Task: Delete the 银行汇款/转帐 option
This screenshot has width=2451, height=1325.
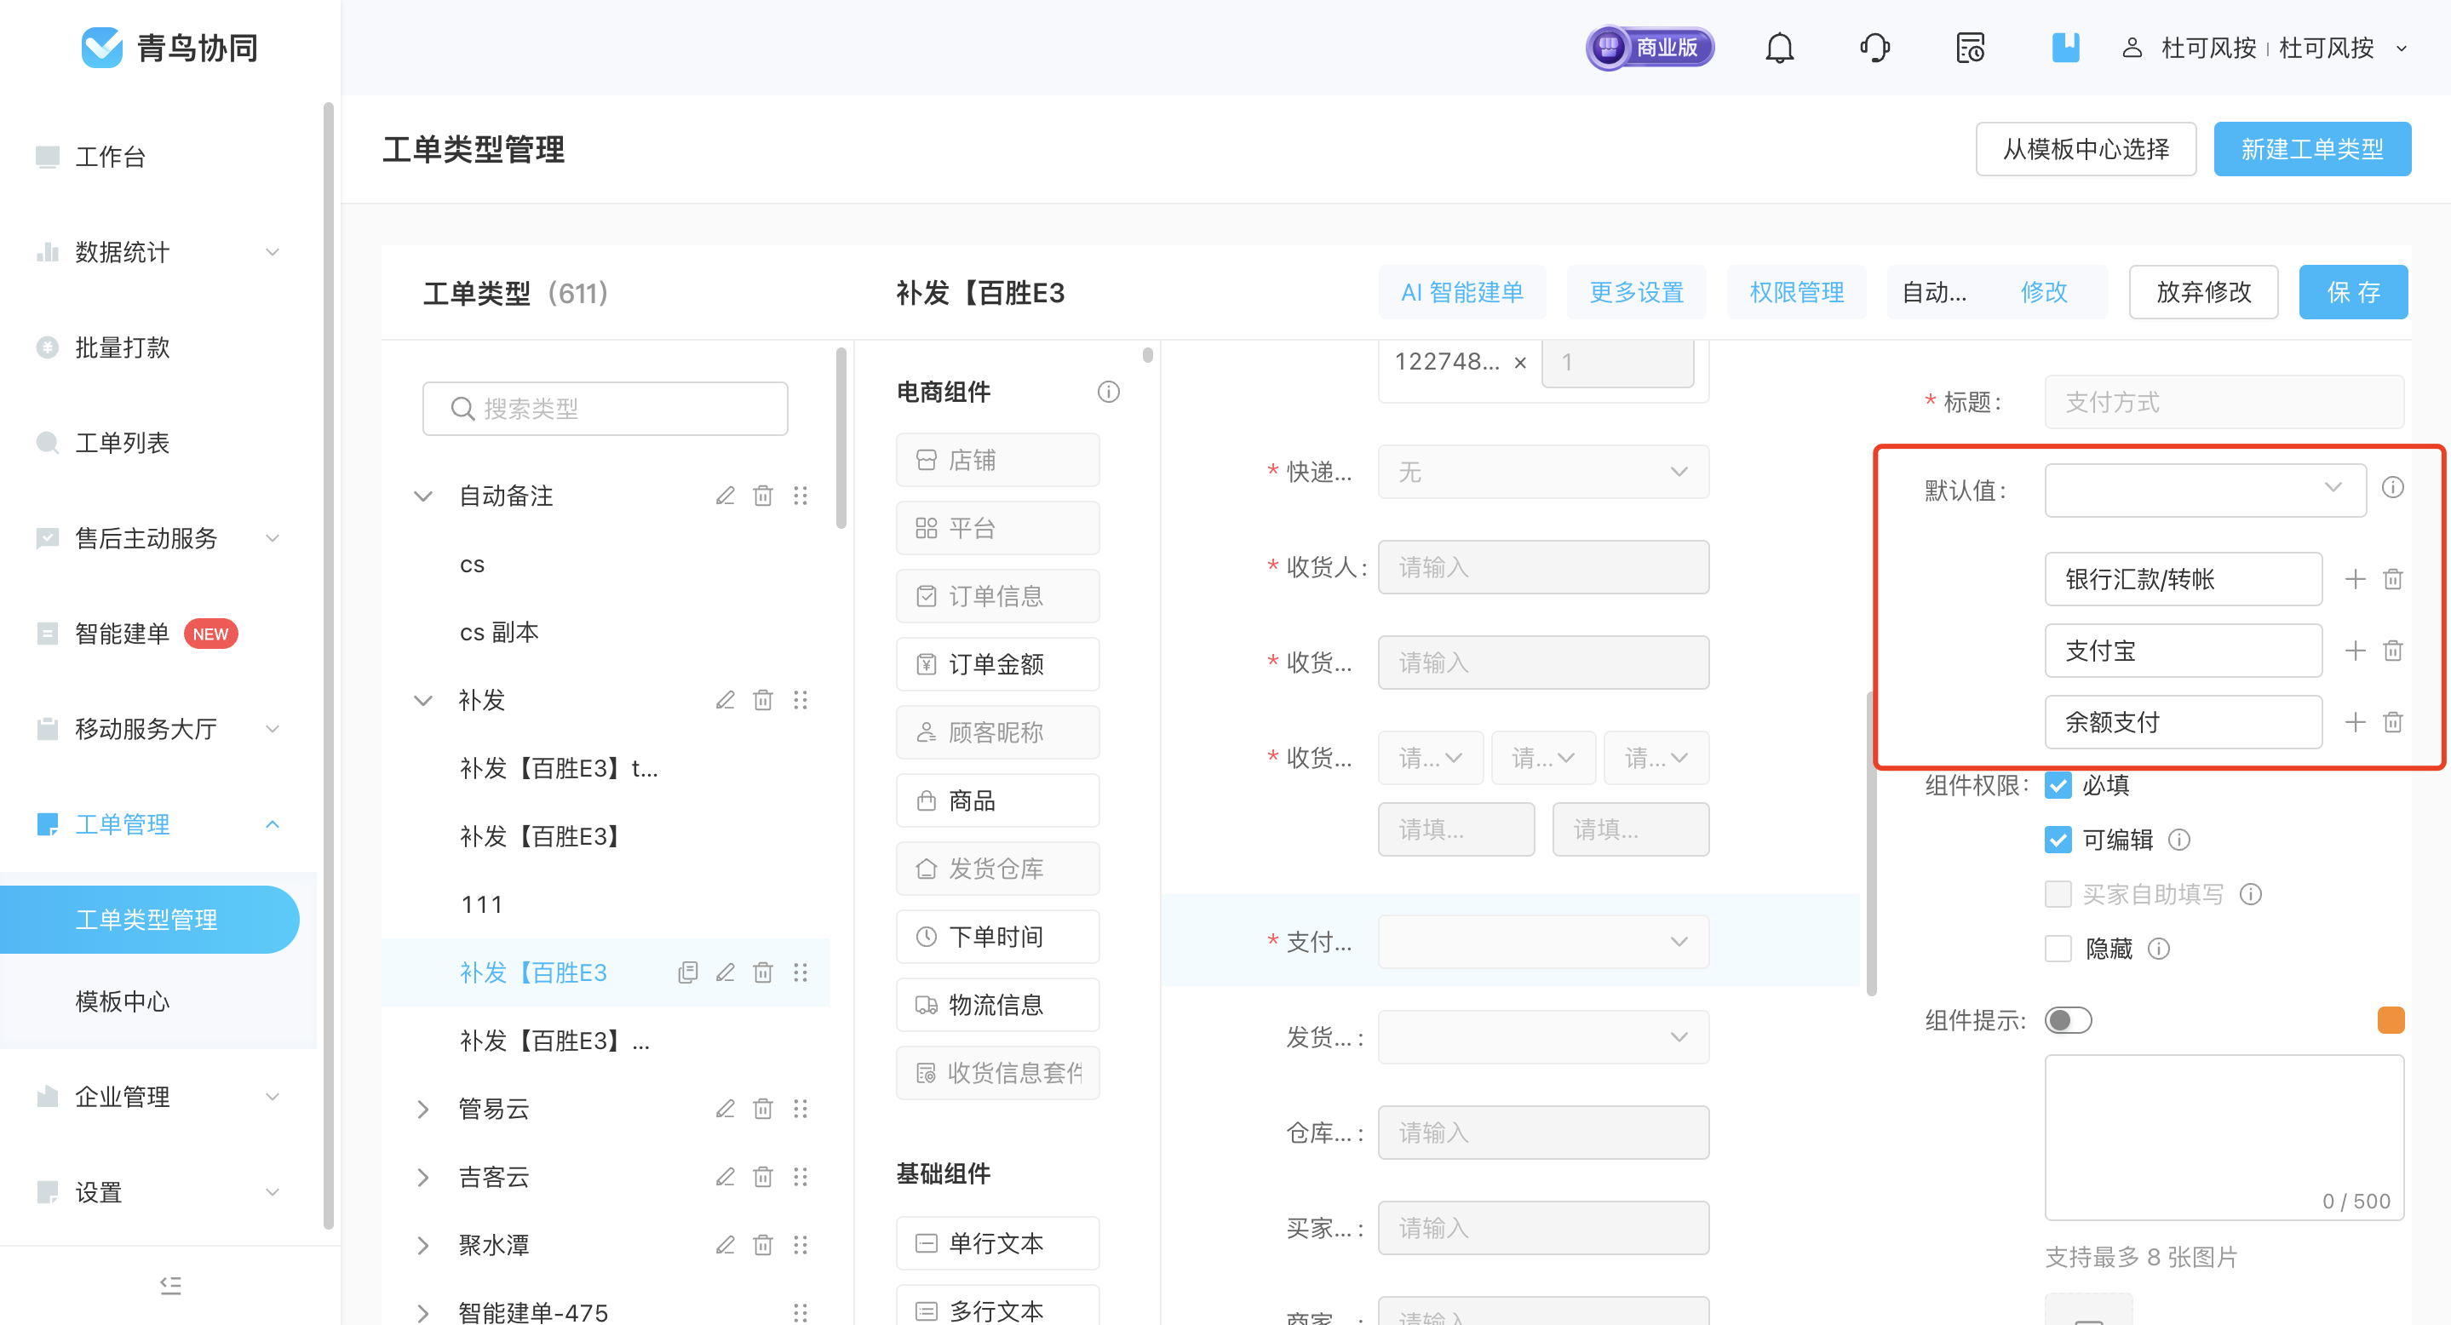Action: (x=2393, y=579)
